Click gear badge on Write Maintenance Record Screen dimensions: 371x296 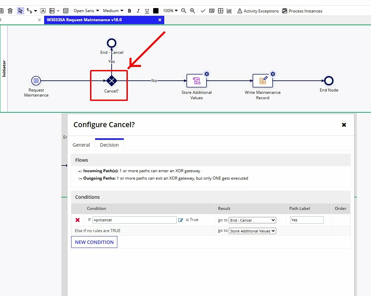pyautogui.click(x=273, y=74)
